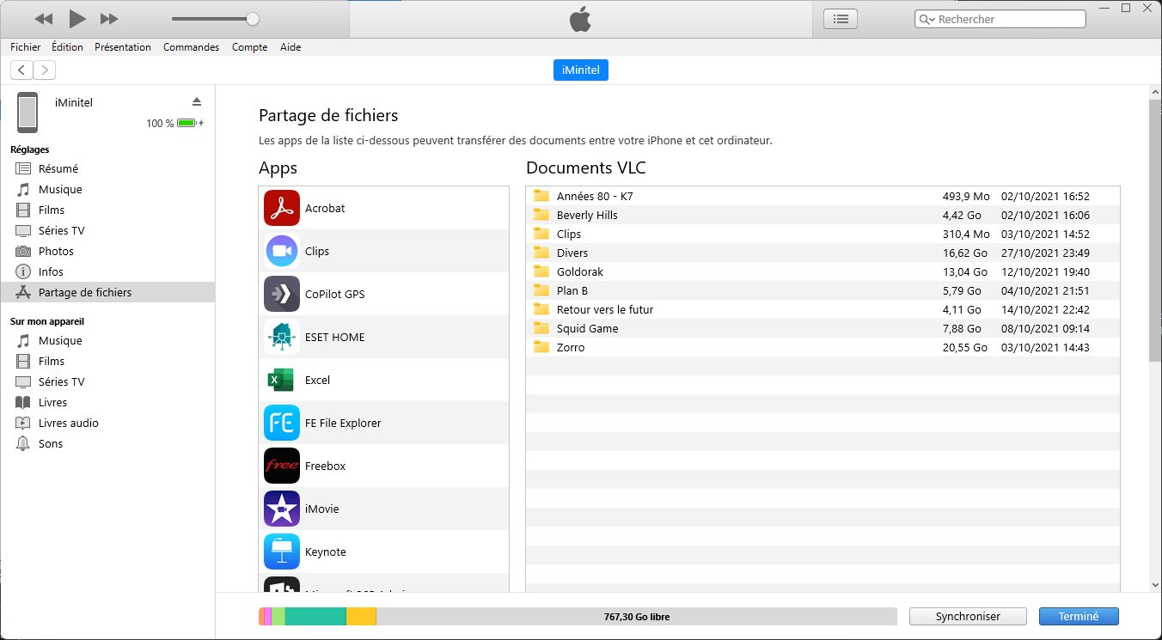
Task: Select Livres audio in the sidebar
Action: pyautogui.click(x=107, y=423)
